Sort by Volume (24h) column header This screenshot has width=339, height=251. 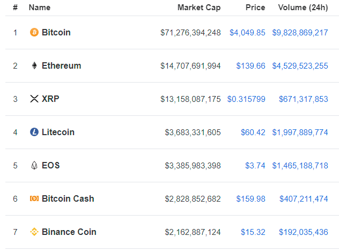(x=303, y=8)
